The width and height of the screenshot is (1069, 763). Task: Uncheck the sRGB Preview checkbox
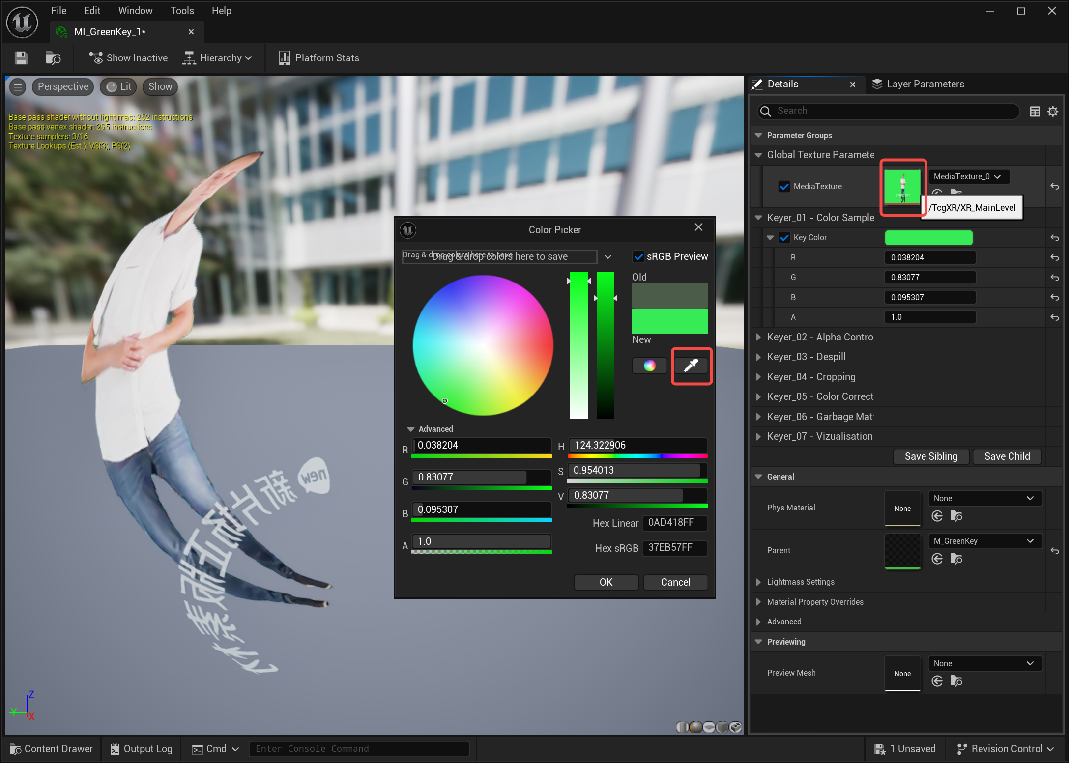pyautogui.click(x=638, y=256)
